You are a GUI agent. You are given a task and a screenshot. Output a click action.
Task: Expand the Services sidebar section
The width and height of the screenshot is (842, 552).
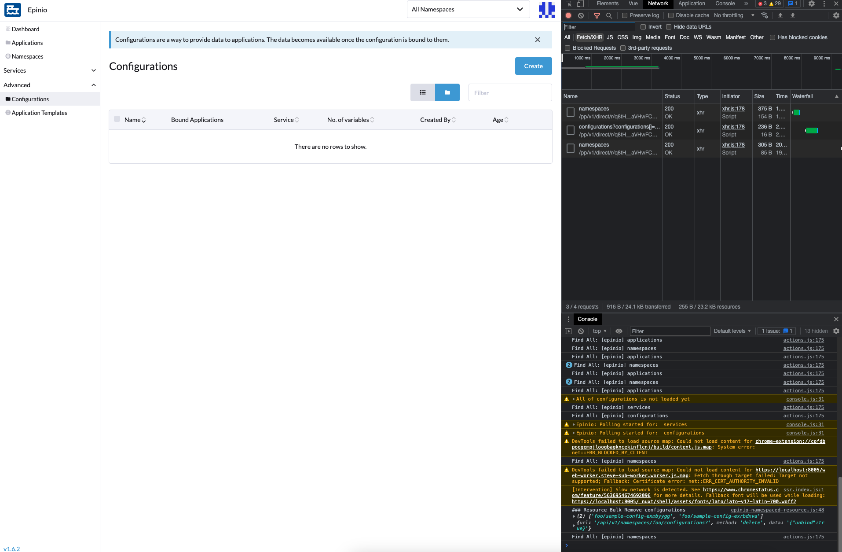tap(93, 70)
